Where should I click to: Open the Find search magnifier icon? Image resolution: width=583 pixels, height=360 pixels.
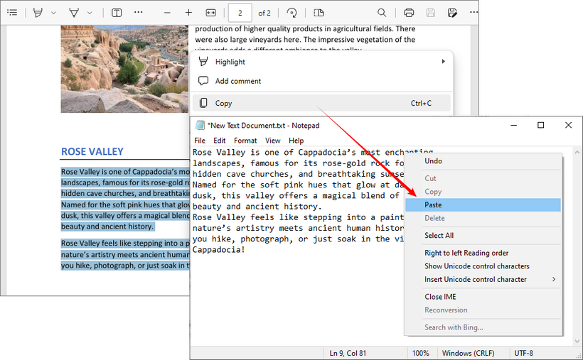[382, 13]
